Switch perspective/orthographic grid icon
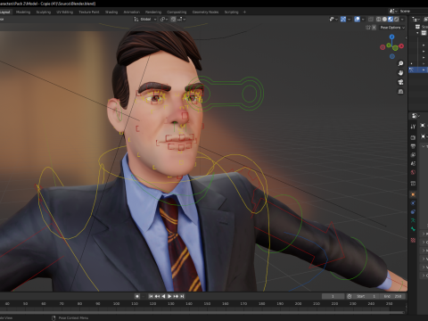This screenshot has height=321, width=428. tap(400, 91)
